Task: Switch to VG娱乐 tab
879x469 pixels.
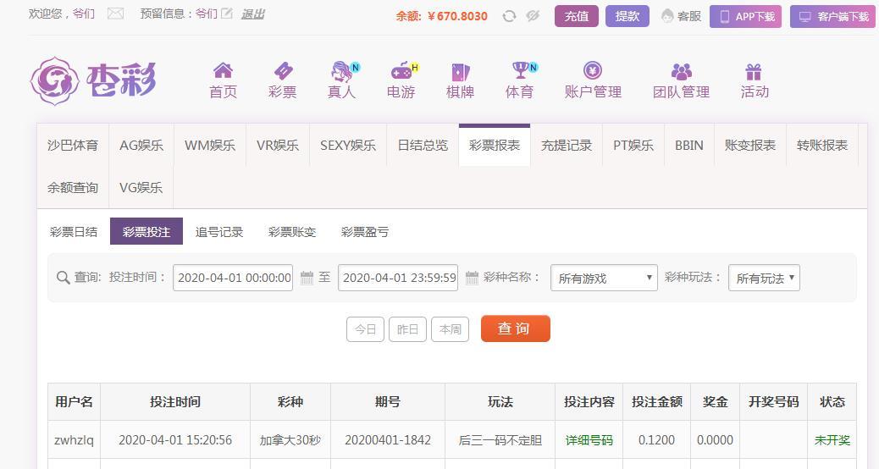Action: 141,187
